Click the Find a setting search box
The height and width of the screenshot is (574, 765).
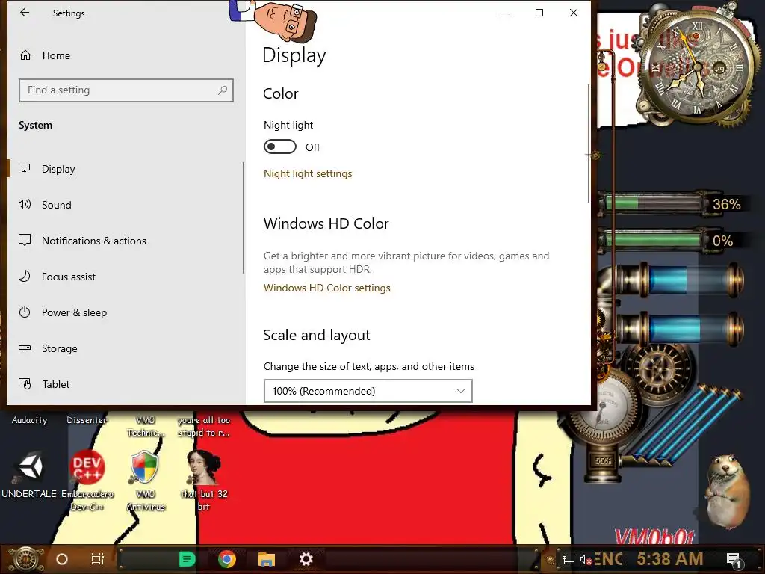coord(126,90)
